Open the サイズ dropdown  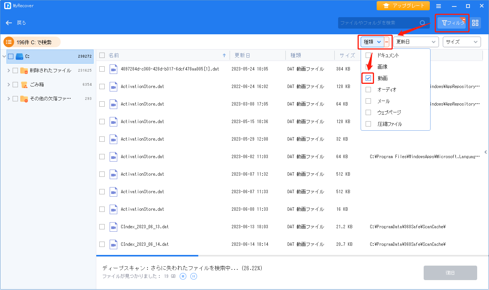[461, 42]
